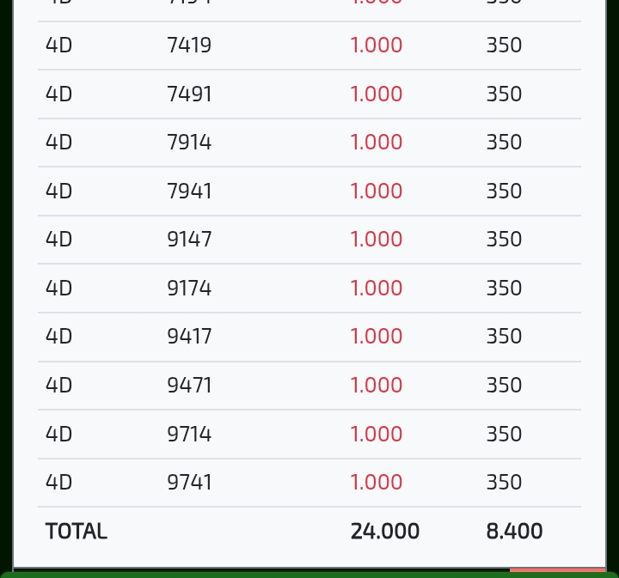Click the red 1.000 amount for 7419

tap(376, 46)
